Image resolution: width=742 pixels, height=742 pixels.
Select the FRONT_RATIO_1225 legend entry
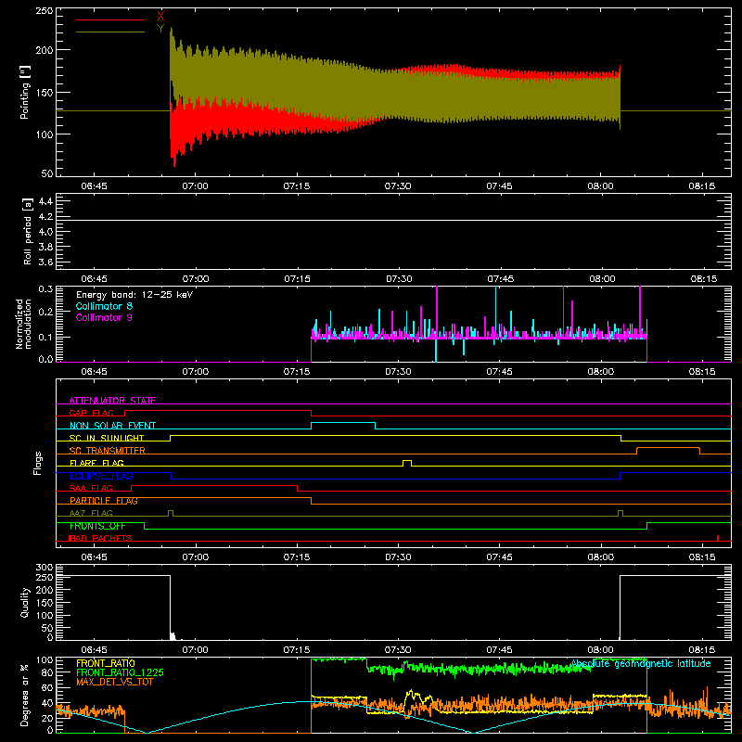121,672
